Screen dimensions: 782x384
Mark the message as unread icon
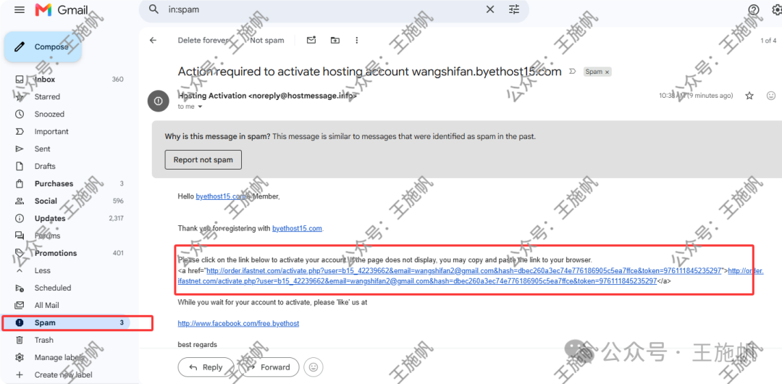point(311,41)
